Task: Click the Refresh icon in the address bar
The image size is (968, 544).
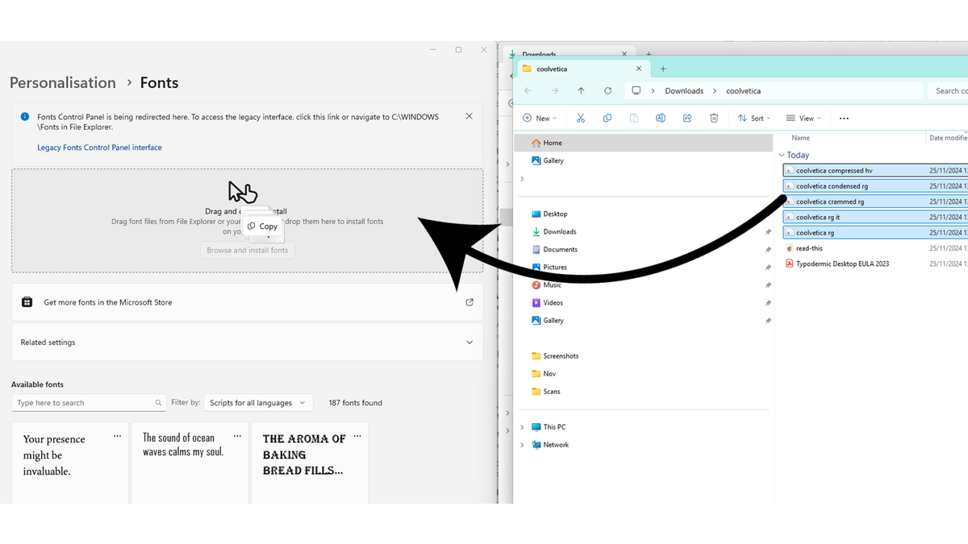Action: coord(607,90)
